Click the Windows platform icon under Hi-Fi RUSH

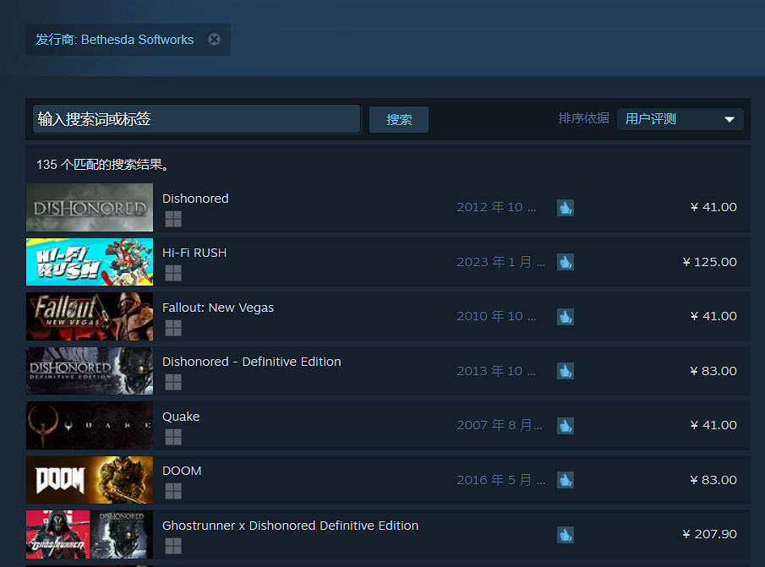[x=173, y=273]
